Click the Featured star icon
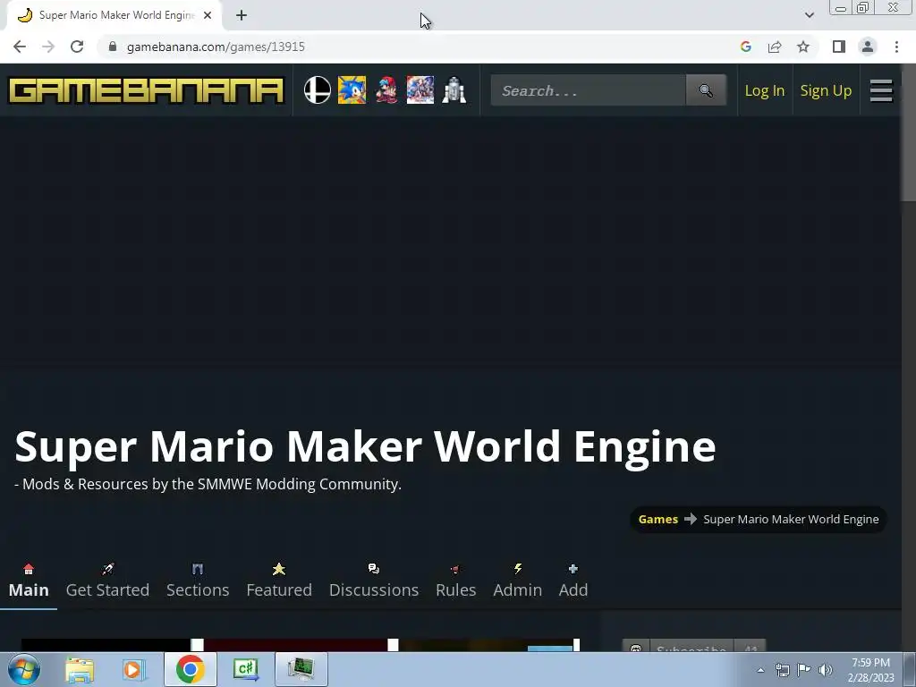The height and width of the screenshot is (687, 916). (279, 569)
